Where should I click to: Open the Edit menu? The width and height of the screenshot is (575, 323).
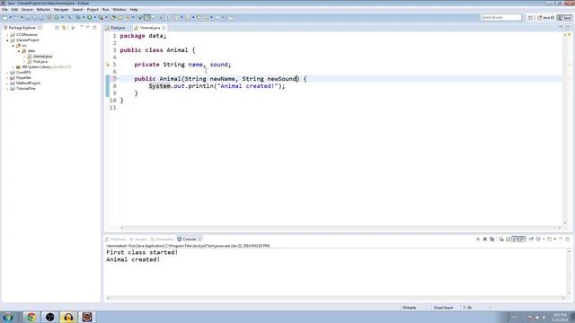pos(14,10)
